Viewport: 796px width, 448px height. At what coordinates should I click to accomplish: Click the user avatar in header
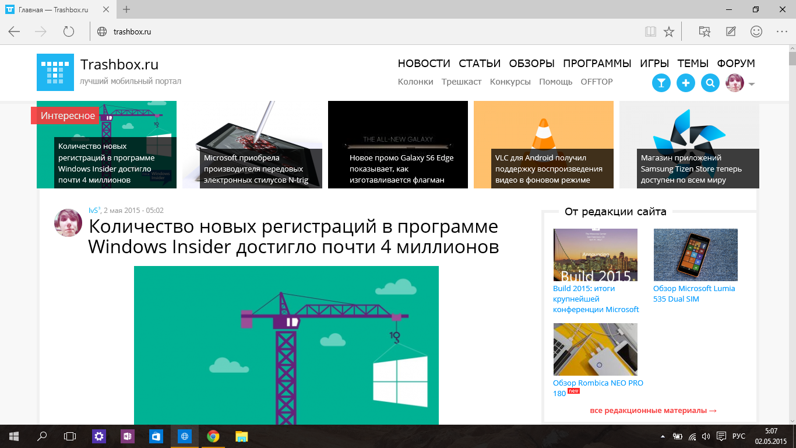click(x=735, y=83)
